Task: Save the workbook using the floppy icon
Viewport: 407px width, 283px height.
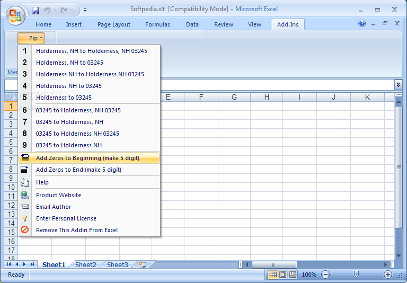Action: [36, 11]
